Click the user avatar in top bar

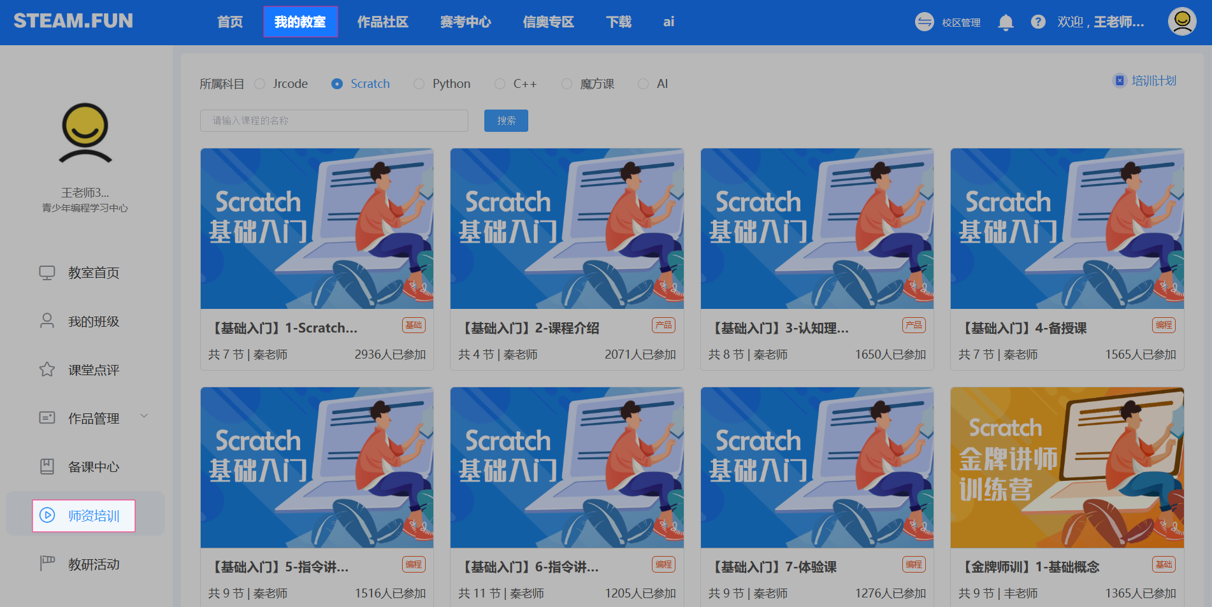pyautogui.click(x=1182, y=22)
